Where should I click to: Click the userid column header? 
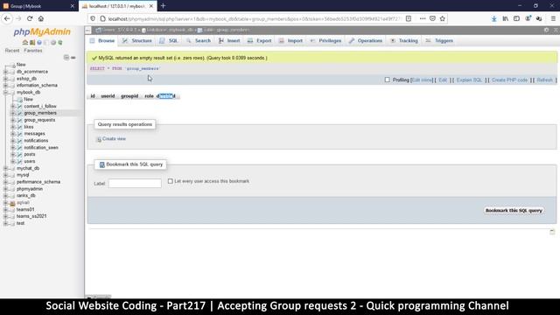(x=108, y=96)
